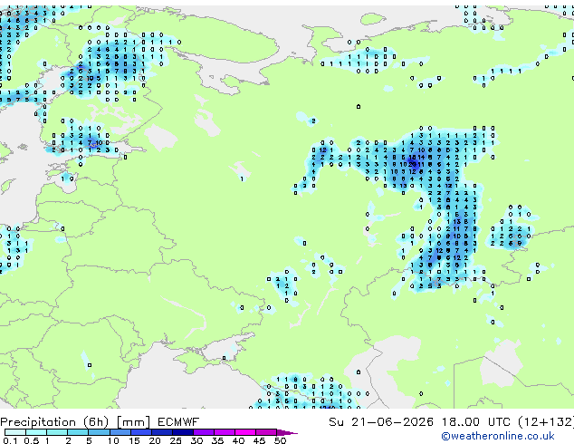
Task: Select the '(12+132)' forecast run text
Action: point(545,422)
